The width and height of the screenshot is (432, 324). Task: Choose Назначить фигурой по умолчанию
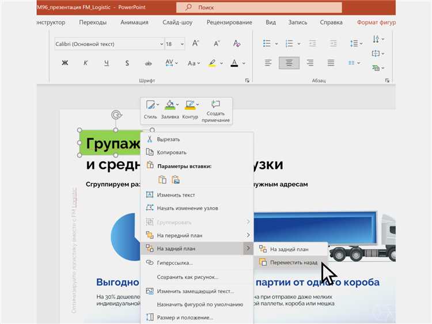tap(197, 304)
